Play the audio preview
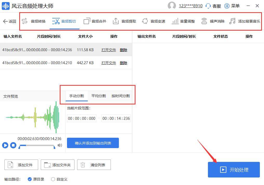This screenshot has width=264, height=185. point(5,146)
